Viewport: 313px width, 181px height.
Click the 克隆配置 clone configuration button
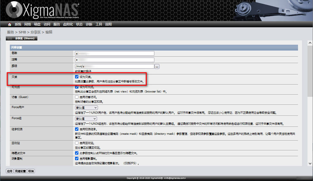[20, 171]
